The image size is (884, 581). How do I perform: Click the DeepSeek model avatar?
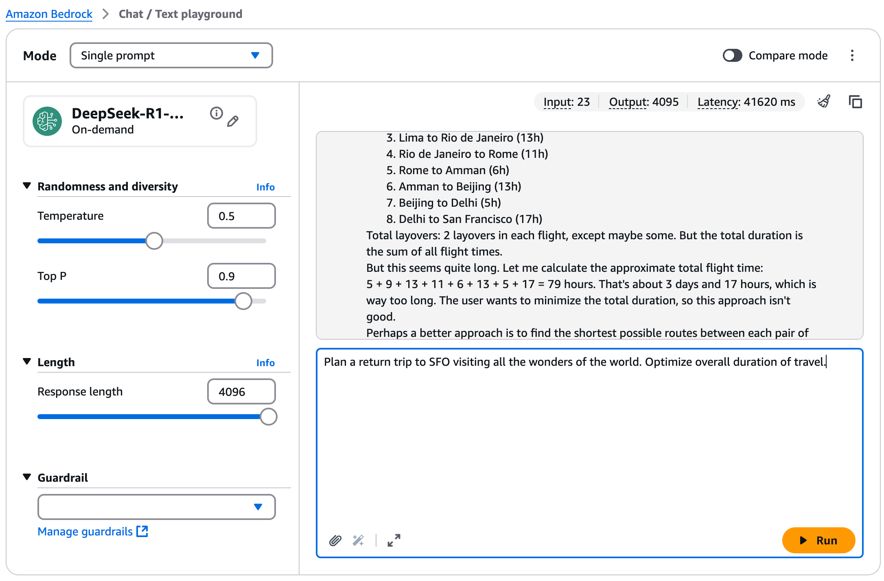47,121
